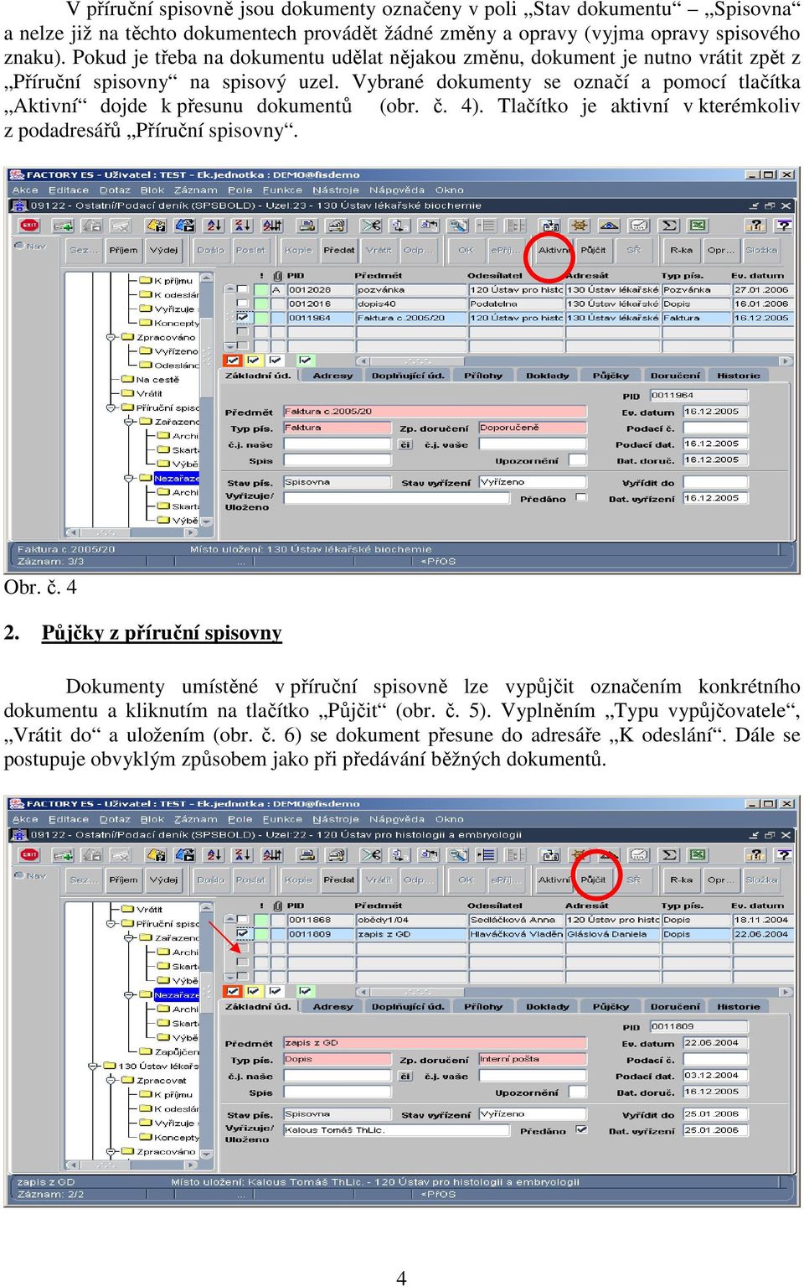Click the red EXIT icon in Uzel:23 window
Viewport: 804px width, 1287px height.
coord(29,225)
